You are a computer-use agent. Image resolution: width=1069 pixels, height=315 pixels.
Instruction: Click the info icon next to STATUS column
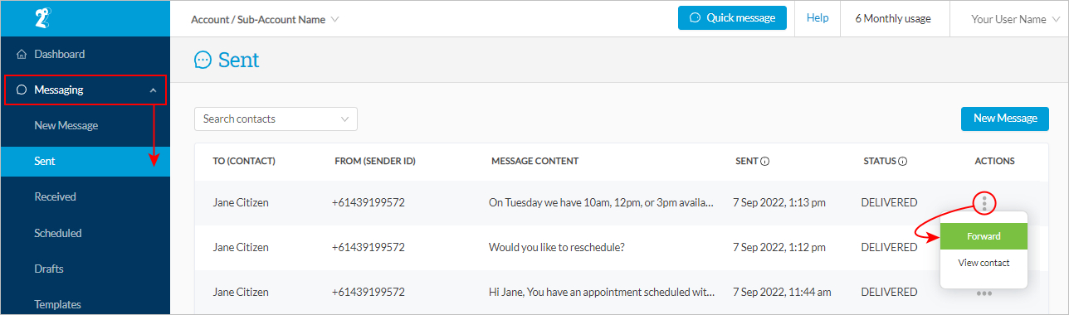tap(902, 161)
